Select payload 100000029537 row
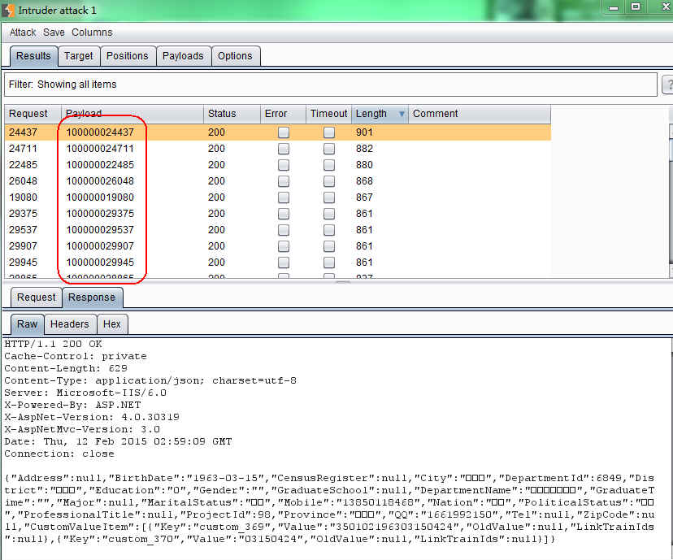Screen dimensions: 673x560 (278, 230)
